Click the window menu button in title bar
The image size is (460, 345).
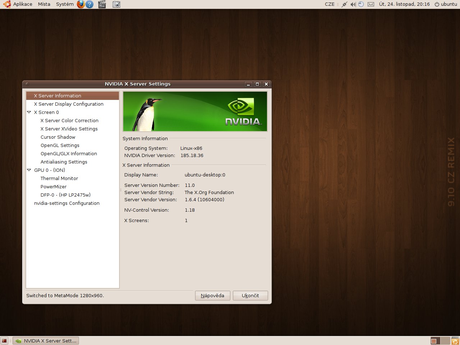(27, 84)
